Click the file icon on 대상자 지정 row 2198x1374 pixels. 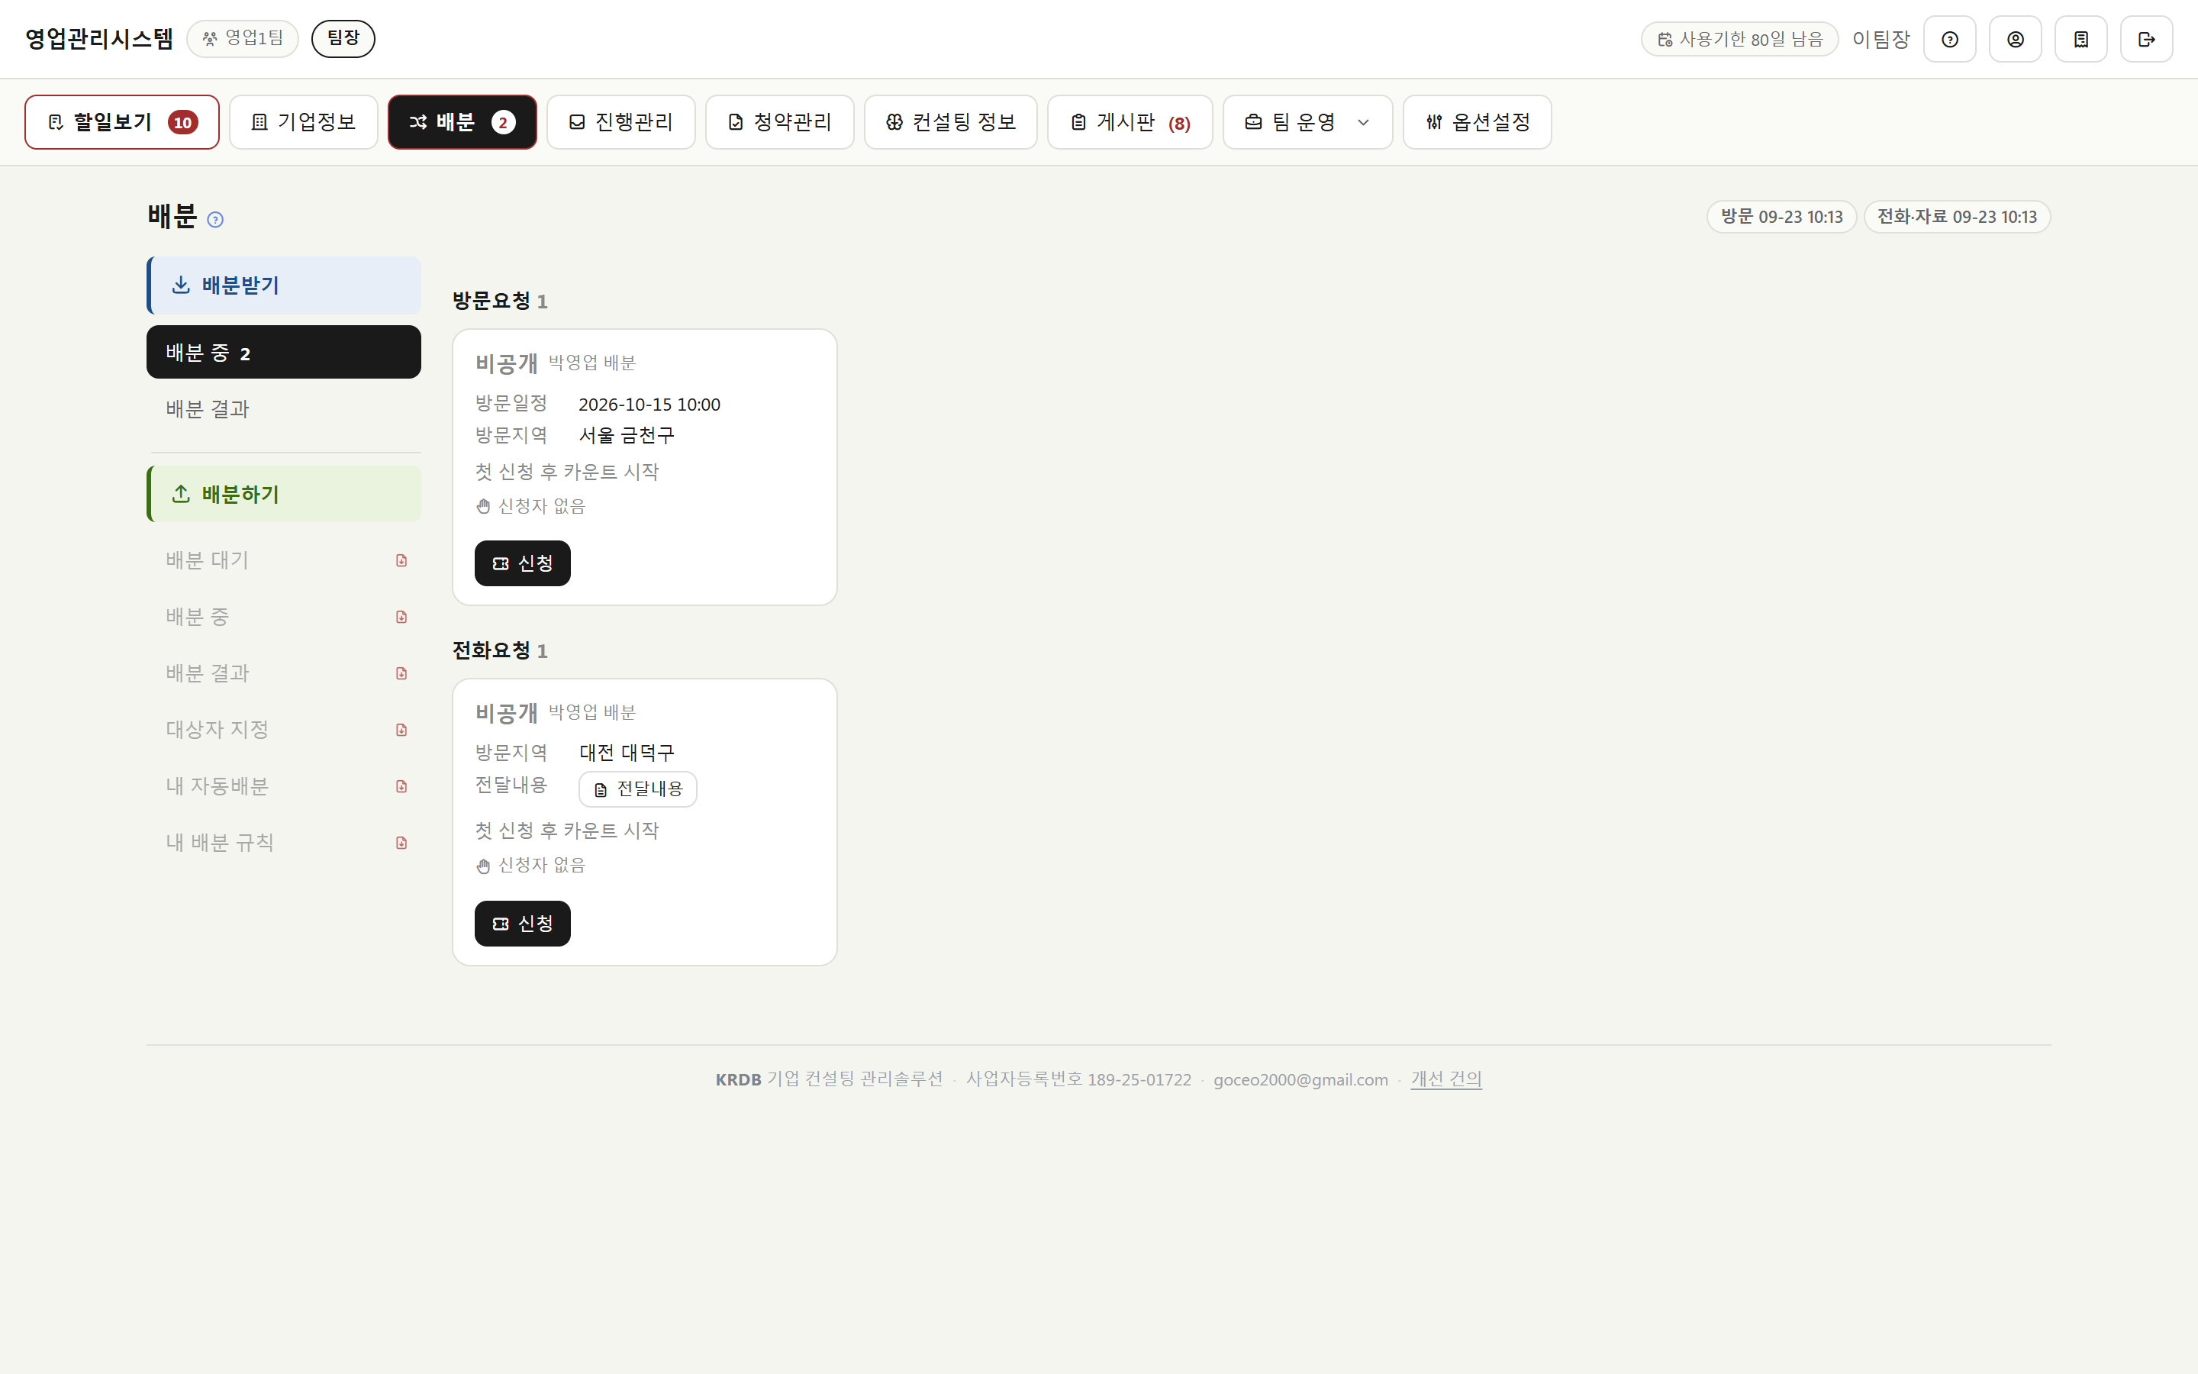pos(401,730)
